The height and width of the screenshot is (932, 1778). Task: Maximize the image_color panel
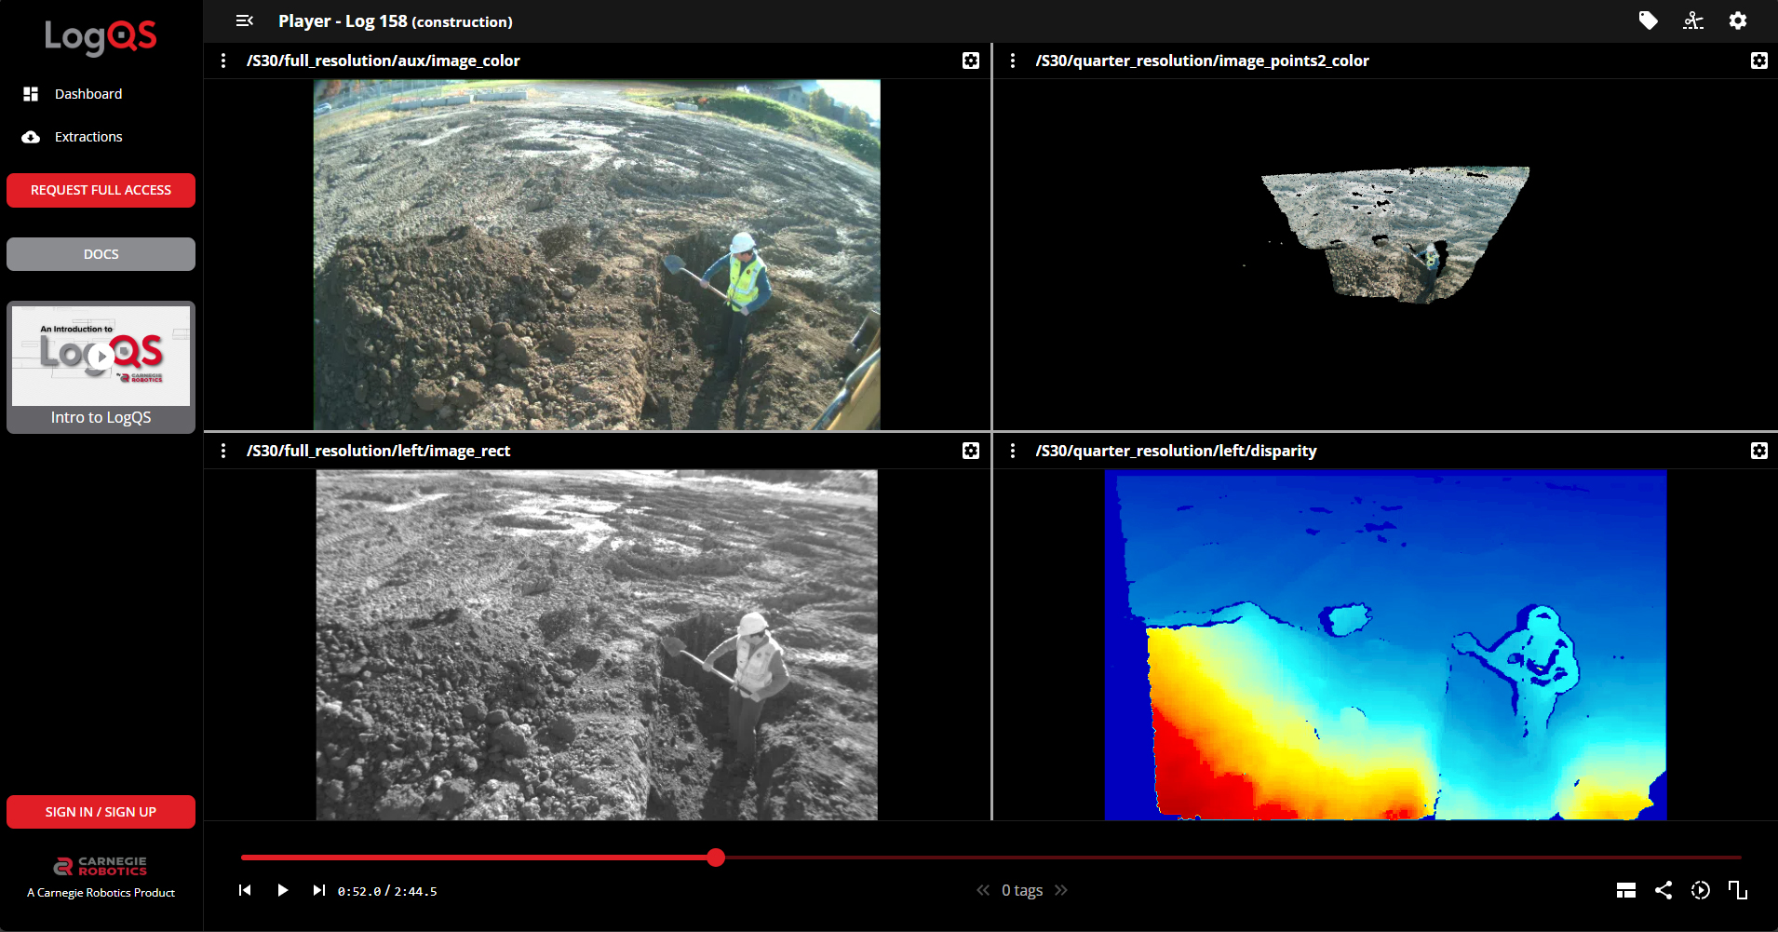pyautogui.click(x=970, y=61)
